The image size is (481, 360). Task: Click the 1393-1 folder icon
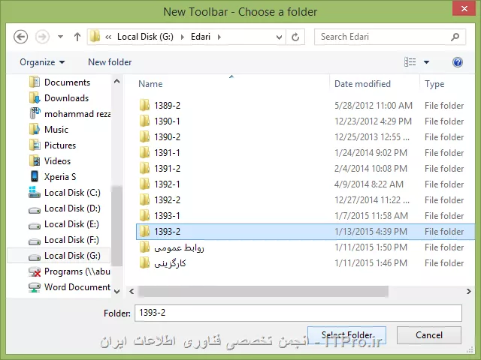144,215
